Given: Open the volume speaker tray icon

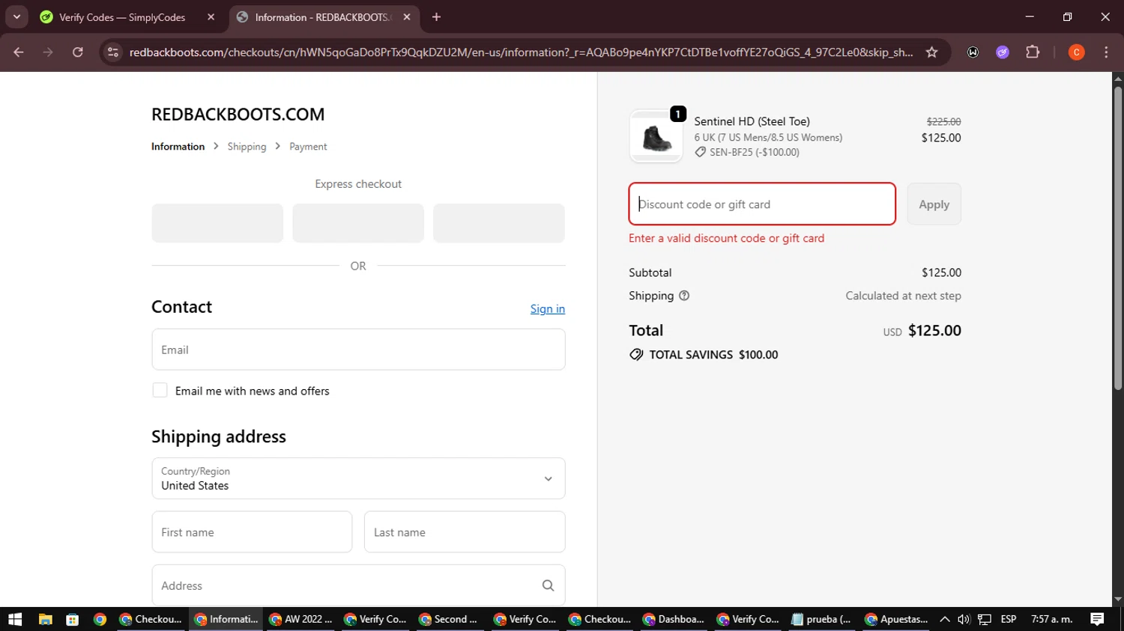Looking at the screenshot, I should tap(964, 619).
